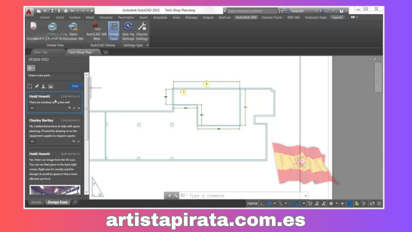
Task: Switch to the New Tab file tab
Action: [x=41, y=52]
